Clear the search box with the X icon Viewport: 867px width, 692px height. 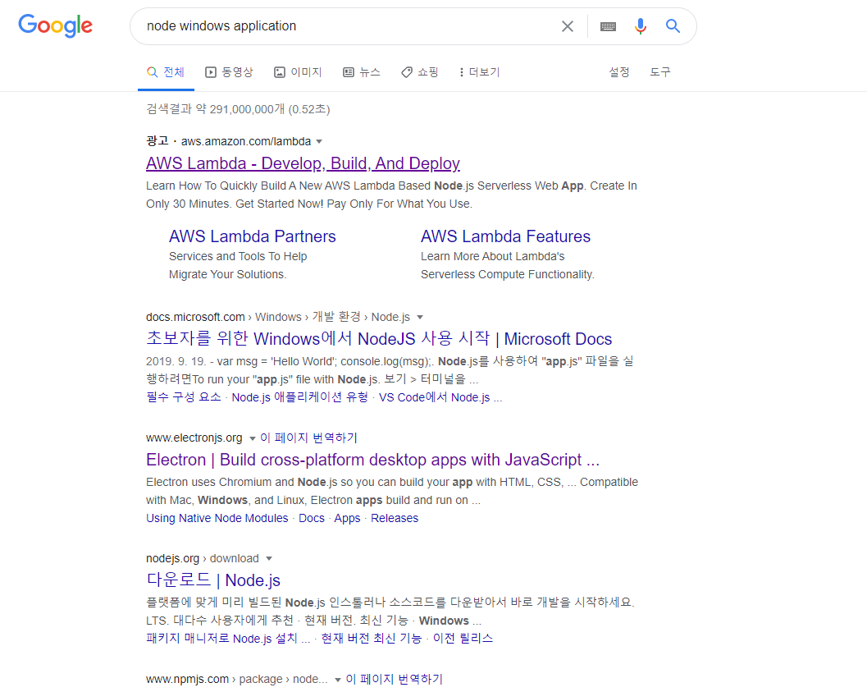(x=568, y=26)
